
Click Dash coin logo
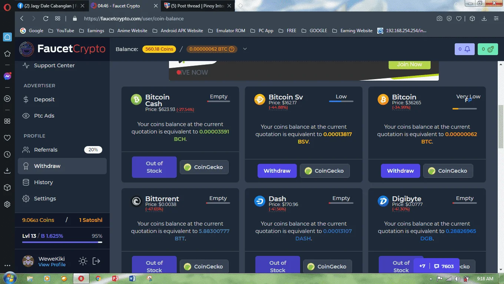pos(260,201)
